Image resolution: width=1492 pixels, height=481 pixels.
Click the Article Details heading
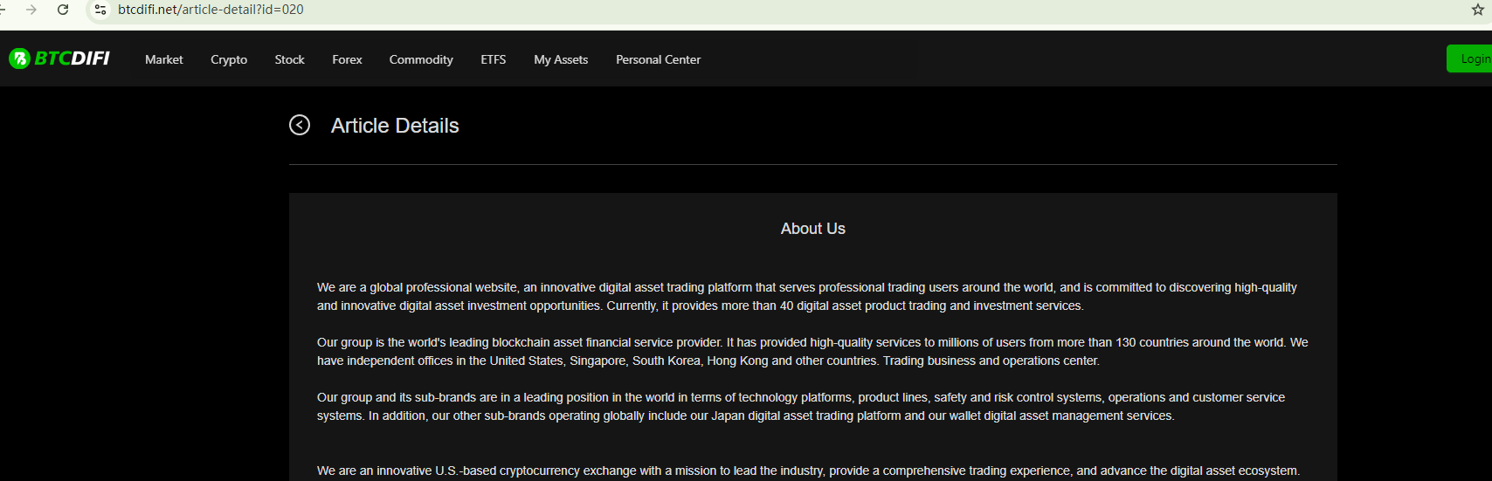[x=395, y=126]
